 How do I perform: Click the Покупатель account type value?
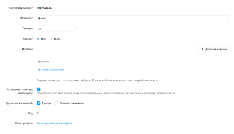[x=44, y=8]
